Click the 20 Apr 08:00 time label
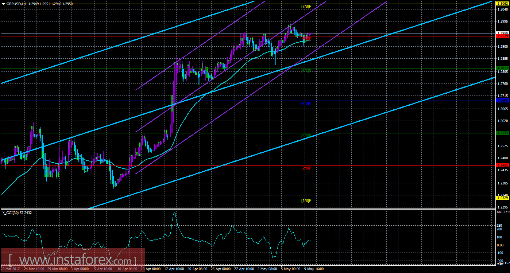510x273 pixels. [198, 269]
